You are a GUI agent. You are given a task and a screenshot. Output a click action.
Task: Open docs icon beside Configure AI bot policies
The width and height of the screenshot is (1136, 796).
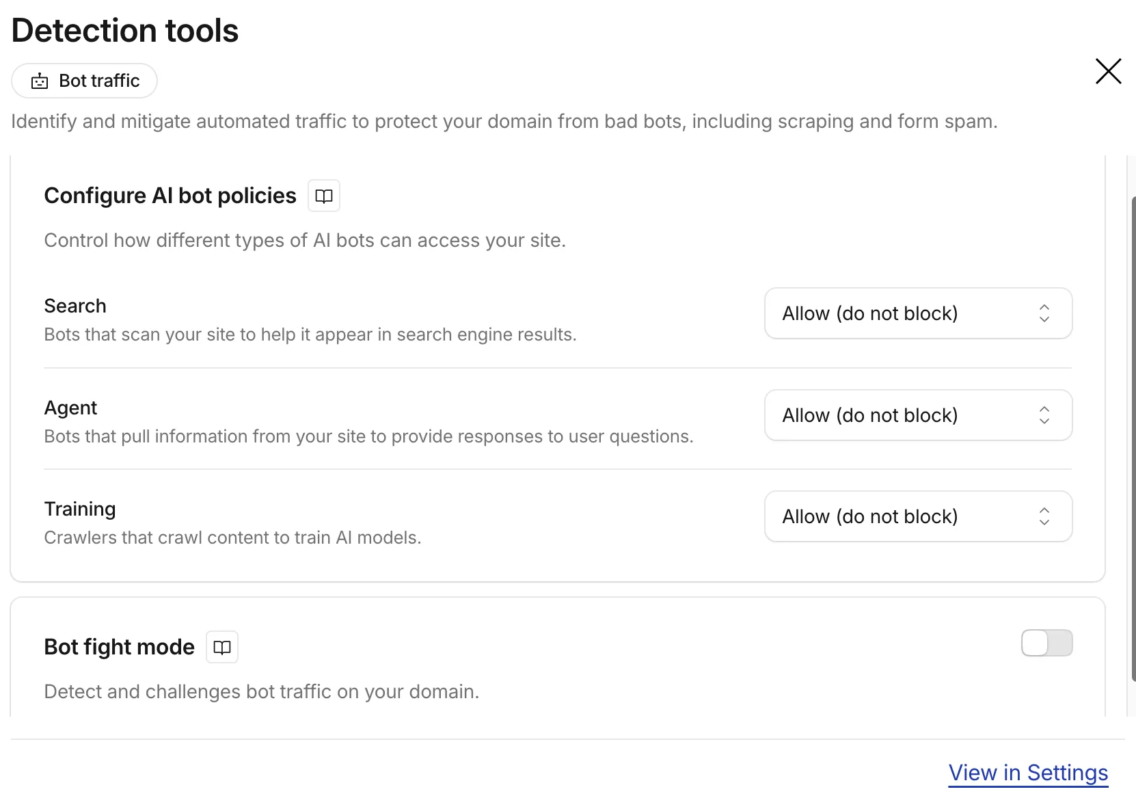pyautogui.click(x=324, y=196)
